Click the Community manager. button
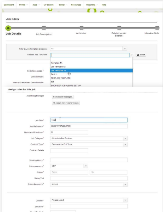163x212 pixels. [63, 97]
